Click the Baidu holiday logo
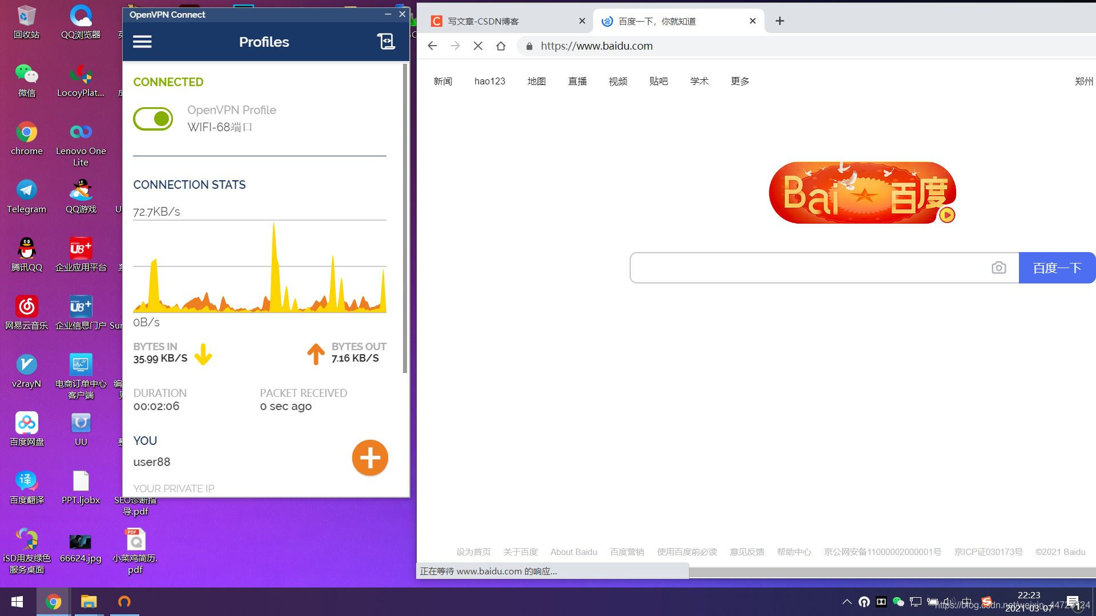This screenshot has height=616, width=1096. (x=862, y=193)
